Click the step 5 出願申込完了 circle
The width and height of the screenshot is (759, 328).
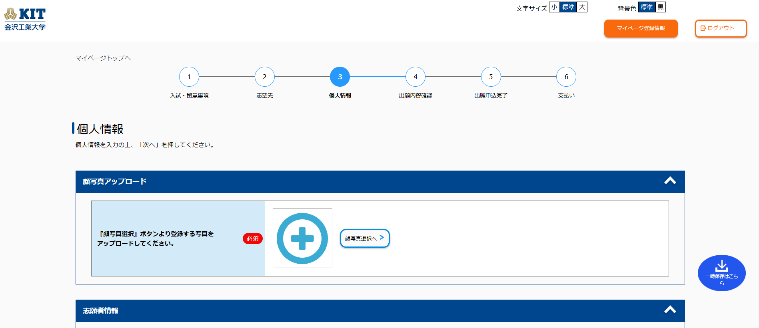pyautogui.click(x=491, y=77)
